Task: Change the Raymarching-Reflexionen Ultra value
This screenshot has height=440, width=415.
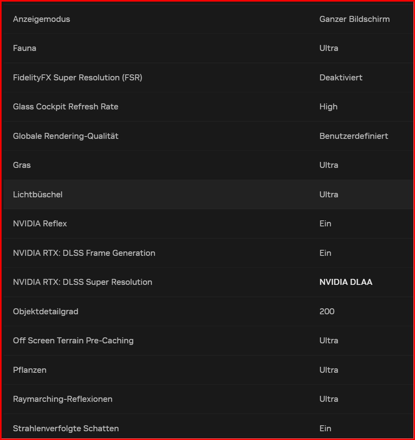Action: tap(329, 399)
